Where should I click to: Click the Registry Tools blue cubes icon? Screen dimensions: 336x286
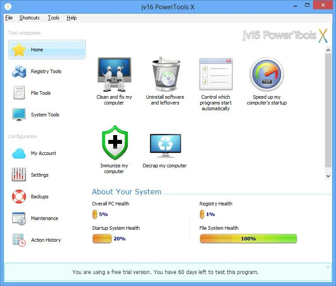click(x=19, y=71)
